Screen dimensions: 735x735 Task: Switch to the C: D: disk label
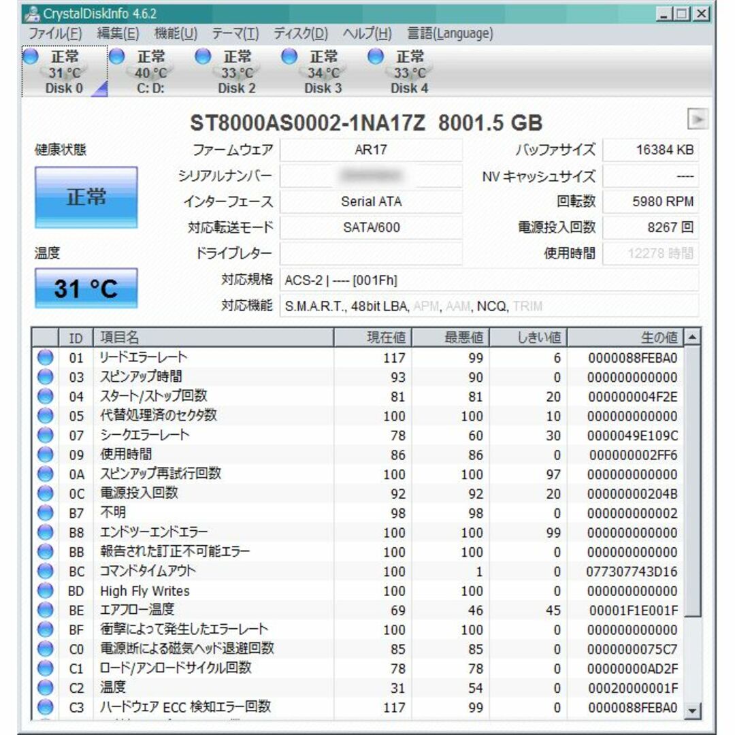(150, 88)
